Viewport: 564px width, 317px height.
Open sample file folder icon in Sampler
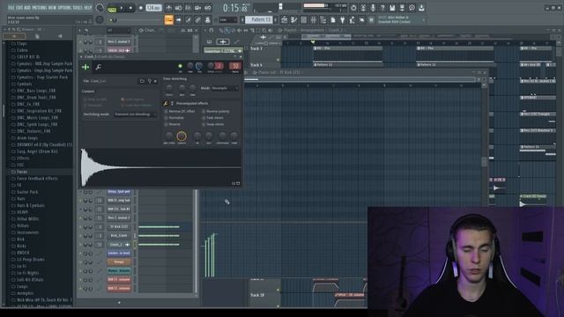coord(142,81)
